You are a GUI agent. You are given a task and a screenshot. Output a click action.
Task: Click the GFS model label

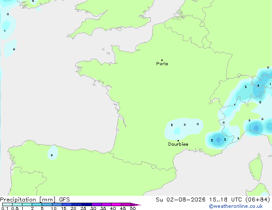point(64,200)
